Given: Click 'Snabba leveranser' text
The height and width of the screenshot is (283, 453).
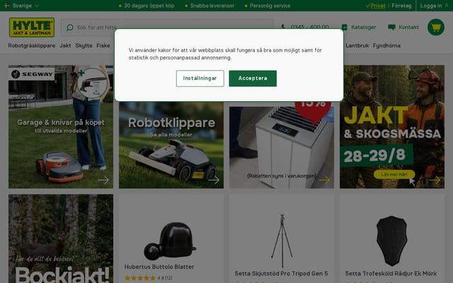Looking at the screenshot, I should click(x=212, y=6).
